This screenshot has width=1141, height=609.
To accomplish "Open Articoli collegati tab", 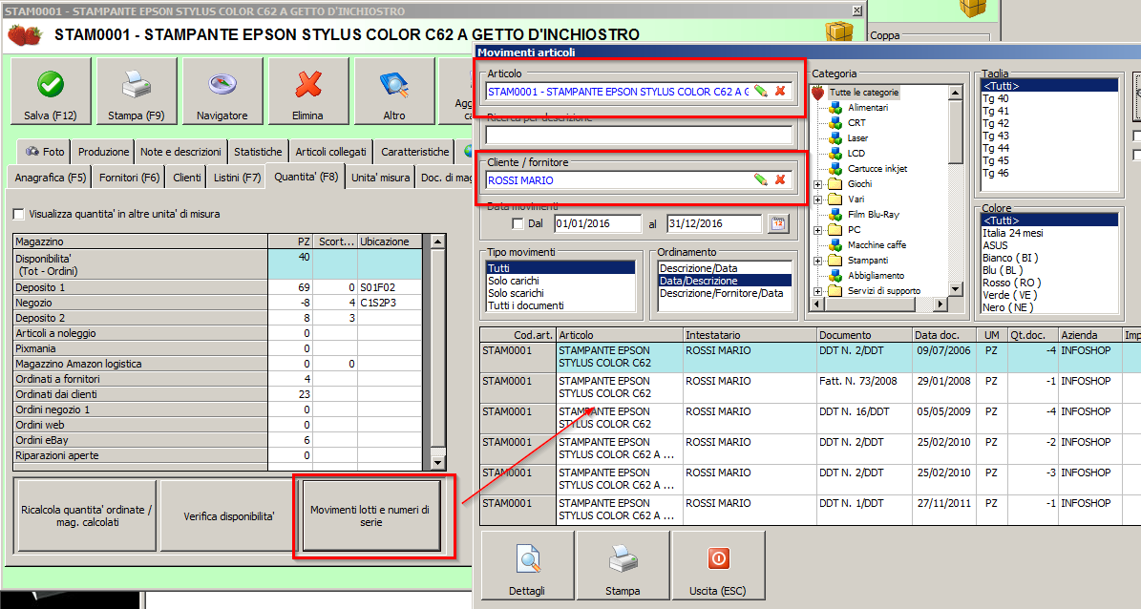I will (331, 152).
